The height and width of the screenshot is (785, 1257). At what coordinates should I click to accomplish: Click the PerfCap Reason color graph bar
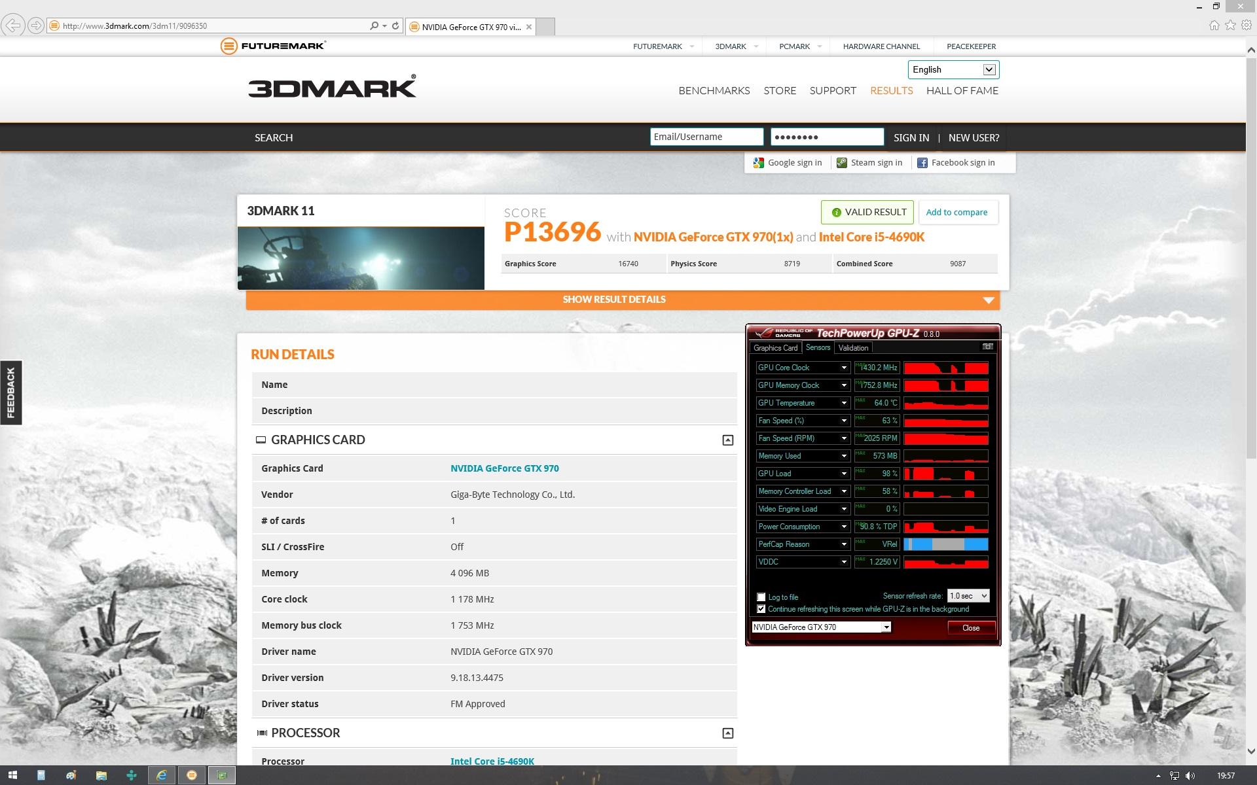pos(945,544)
